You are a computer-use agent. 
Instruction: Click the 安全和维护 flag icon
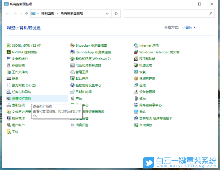9,59
